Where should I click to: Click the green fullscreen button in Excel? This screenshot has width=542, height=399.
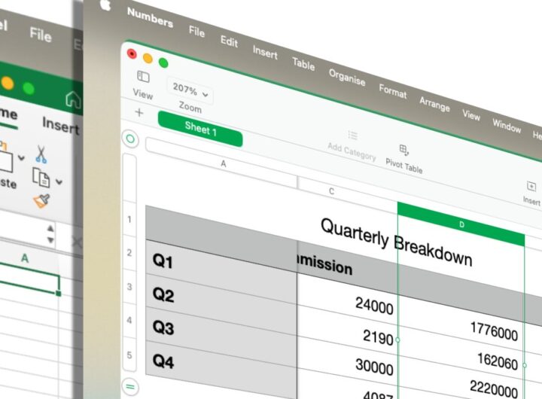29,89
